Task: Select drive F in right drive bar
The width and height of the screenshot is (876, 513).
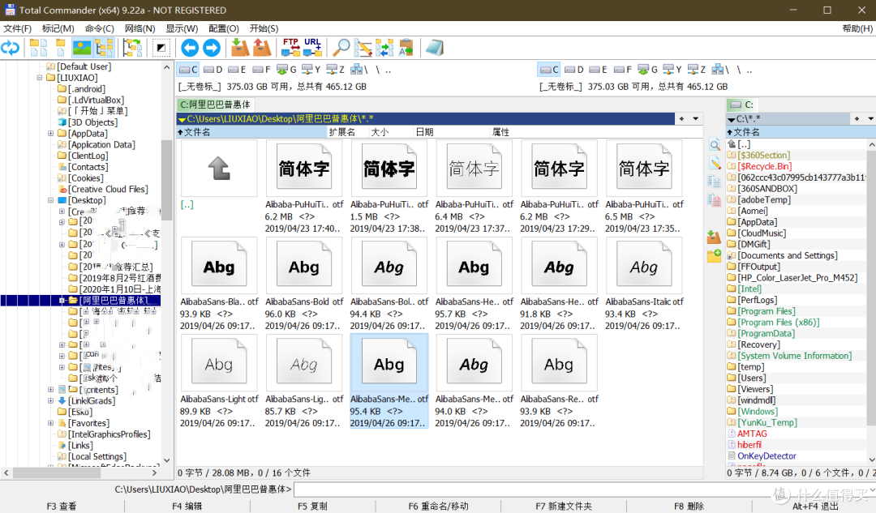Action: click(622, 70)
